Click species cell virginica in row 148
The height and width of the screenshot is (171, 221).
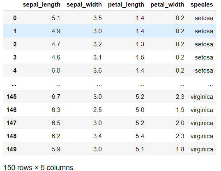pyautogui.click(x=202, y=136)
